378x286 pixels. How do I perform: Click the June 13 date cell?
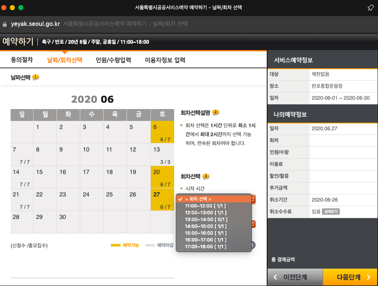[162, 154]
